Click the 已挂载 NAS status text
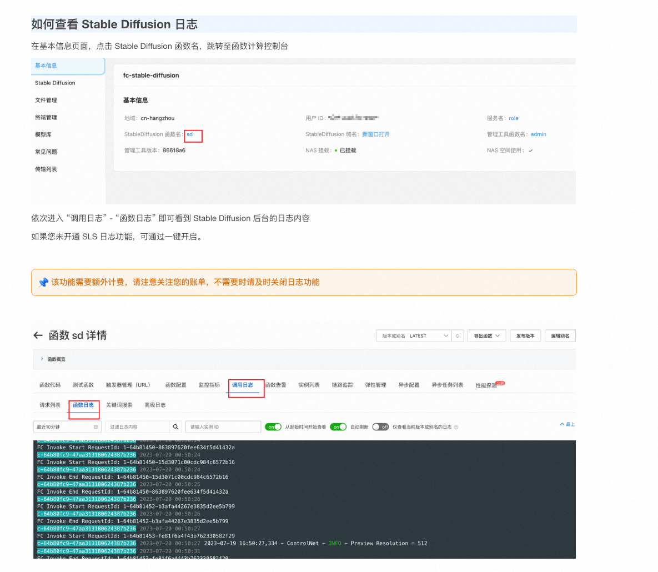 348,150
